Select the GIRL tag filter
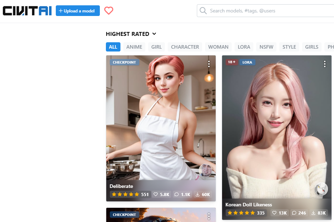The image size is (334, 222). tap(157, 47)
